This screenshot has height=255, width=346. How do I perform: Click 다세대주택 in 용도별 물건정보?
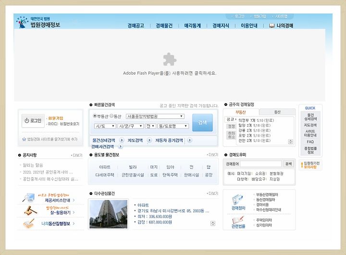(105, 175)
